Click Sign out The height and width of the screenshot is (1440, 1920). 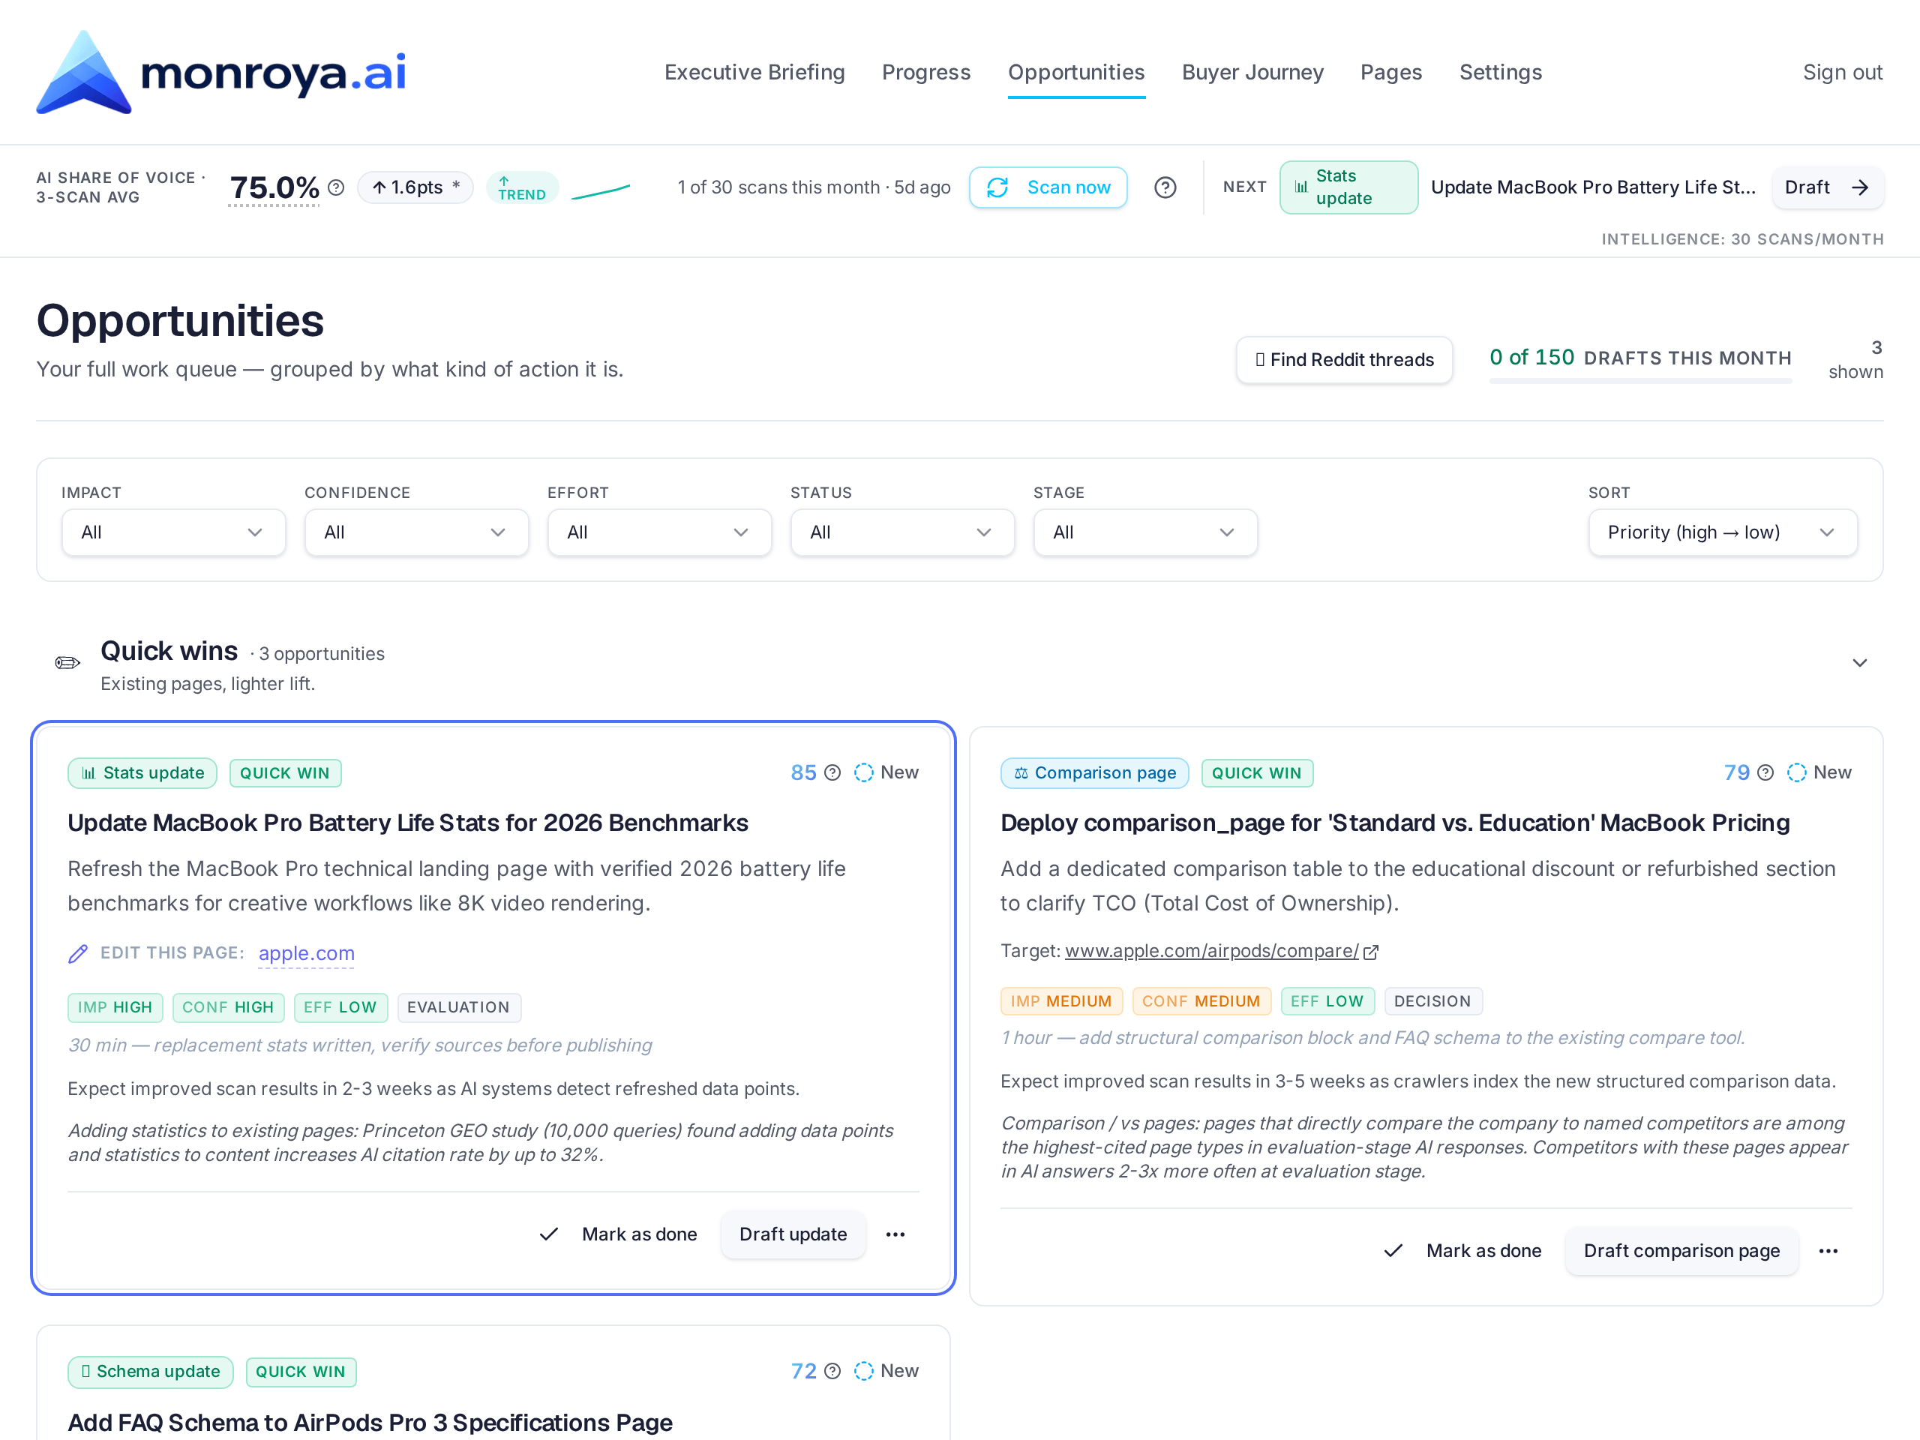[x=1843, y=72]
